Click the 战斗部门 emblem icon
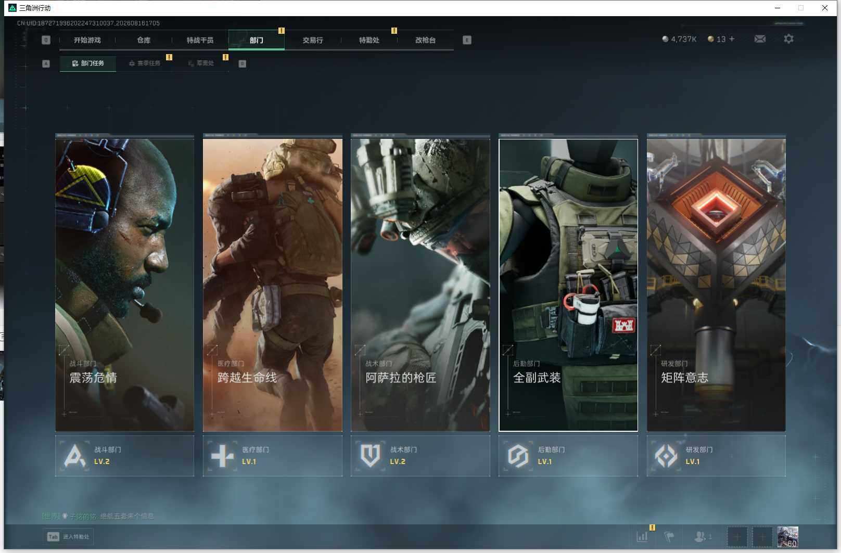This screenshot has height=553, width=841. [74, 456]
